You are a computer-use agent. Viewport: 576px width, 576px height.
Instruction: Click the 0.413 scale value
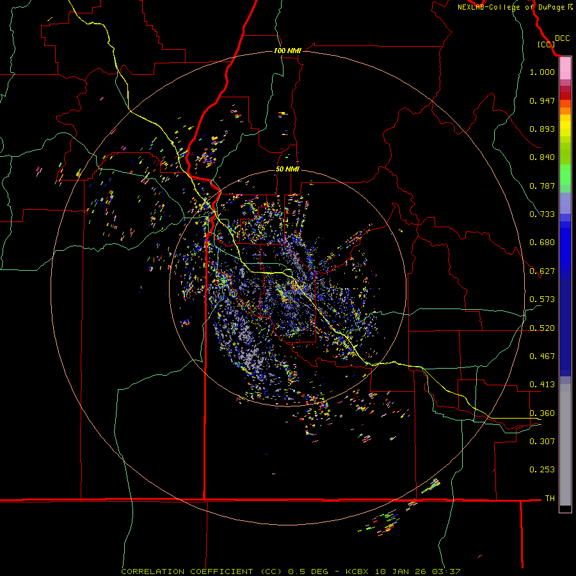[542, 385]
